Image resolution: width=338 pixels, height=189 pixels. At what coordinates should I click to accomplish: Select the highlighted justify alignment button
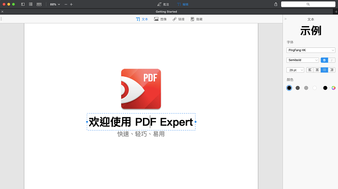(x=324, y=70)
